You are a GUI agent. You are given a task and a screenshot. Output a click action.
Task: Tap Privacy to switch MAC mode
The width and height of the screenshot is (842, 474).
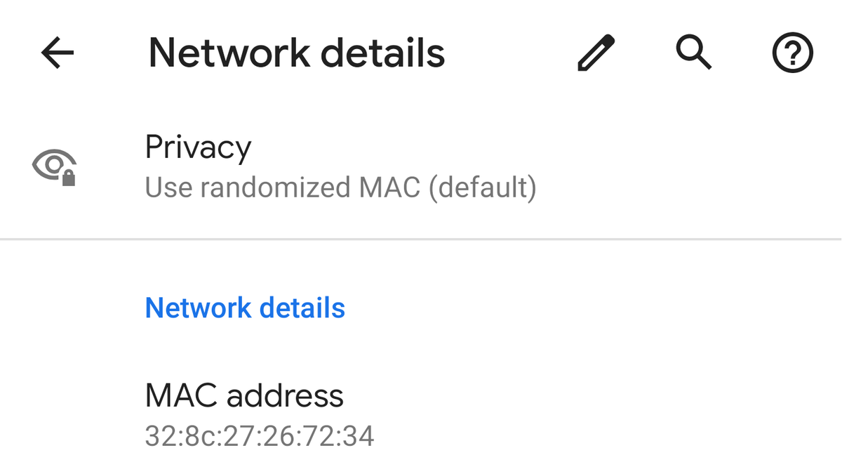199,147
